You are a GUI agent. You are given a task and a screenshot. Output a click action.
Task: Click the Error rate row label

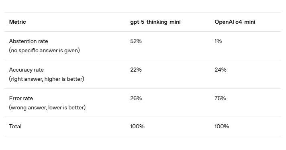coord(21,98)
